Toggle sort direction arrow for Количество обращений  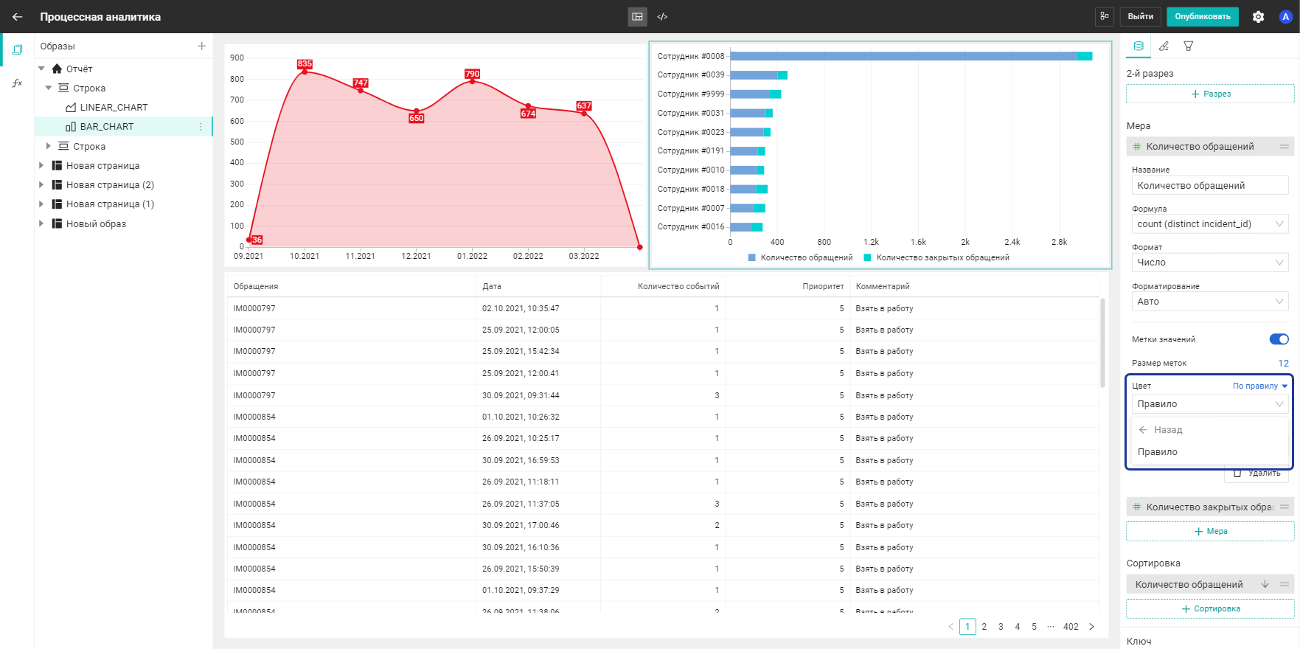pos(1265,584)
